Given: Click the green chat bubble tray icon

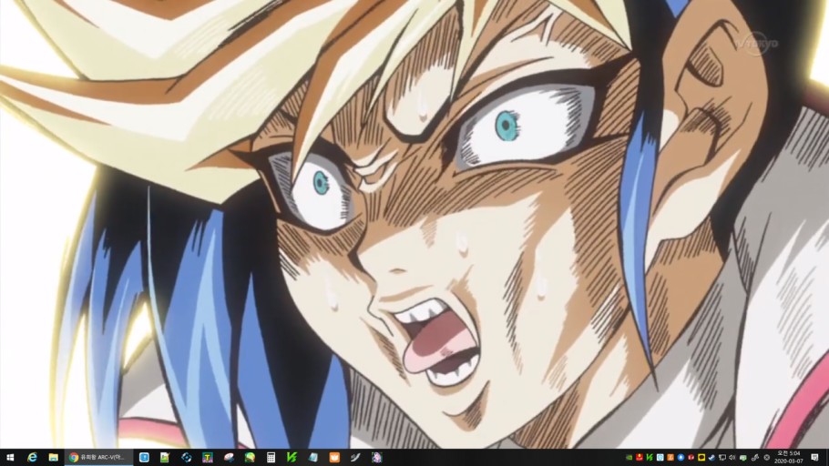Looking at the screenshot, I should pyautogui.click(x=742, y=458).
